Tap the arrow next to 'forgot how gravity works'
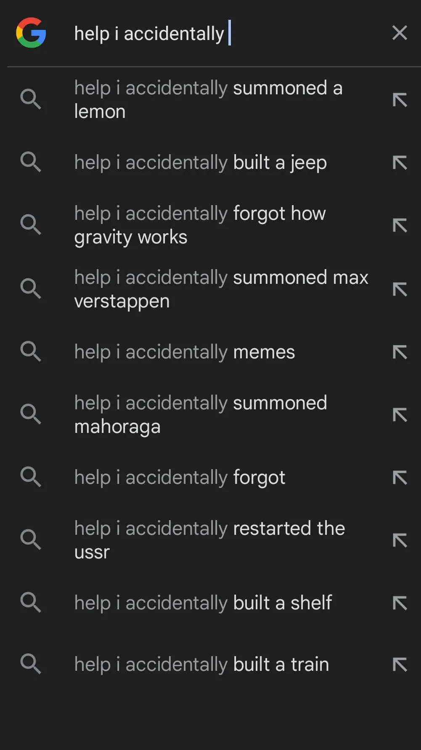Image resolution: width=421 pixels, height=750 pixels. click(400, 225)
